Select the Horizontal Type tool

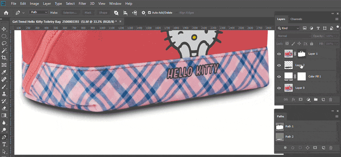[x=4, y=144]
